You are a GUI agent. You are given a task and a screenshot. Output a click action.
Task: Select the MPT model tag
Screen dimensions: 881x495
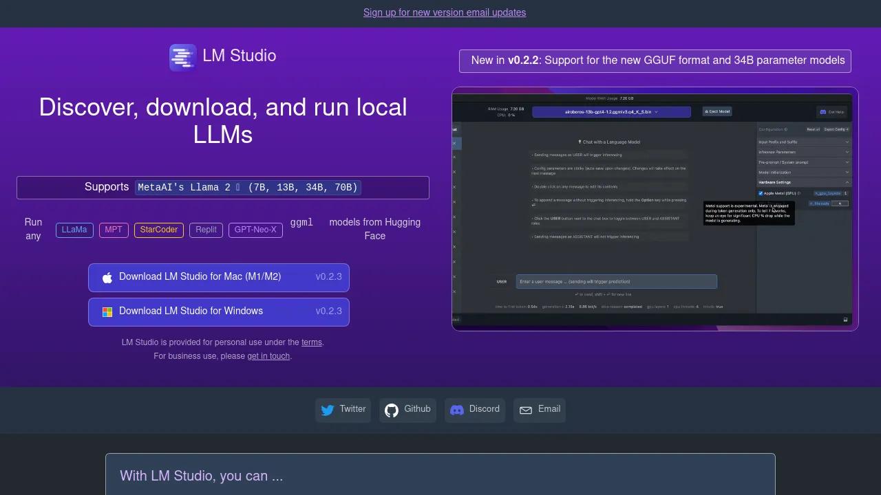tap(114, 230)
